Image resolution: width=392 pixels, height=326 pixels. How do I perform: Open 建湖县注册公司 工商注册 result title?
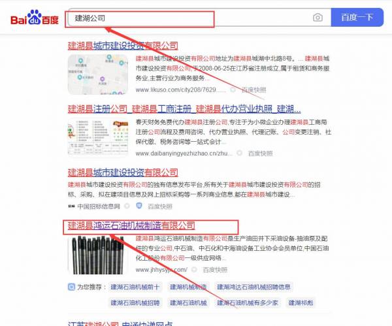pyautogui.click(x=184, y=108)
